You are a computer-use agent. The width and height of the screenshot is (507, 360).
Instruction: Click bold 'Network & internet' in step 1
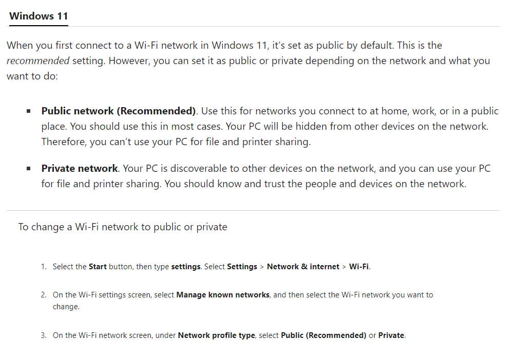coord(303,267)
